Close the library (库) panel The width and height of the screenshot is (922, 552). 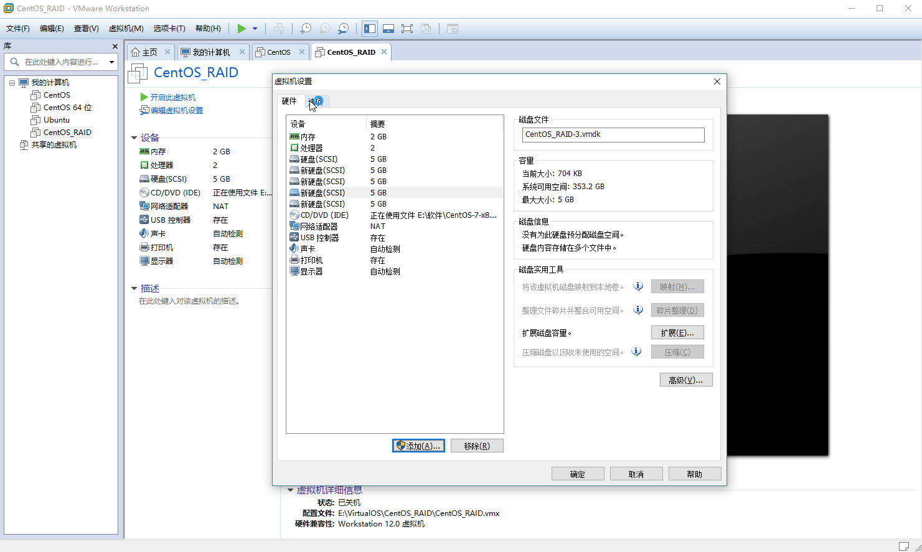pyautogui.click(x=115, y=46)
